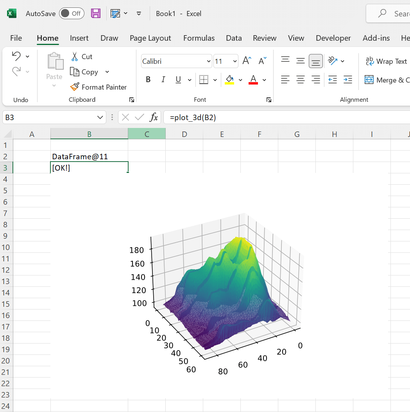Open the Review tab
This screenshot has height=412, width=410.
265,38
